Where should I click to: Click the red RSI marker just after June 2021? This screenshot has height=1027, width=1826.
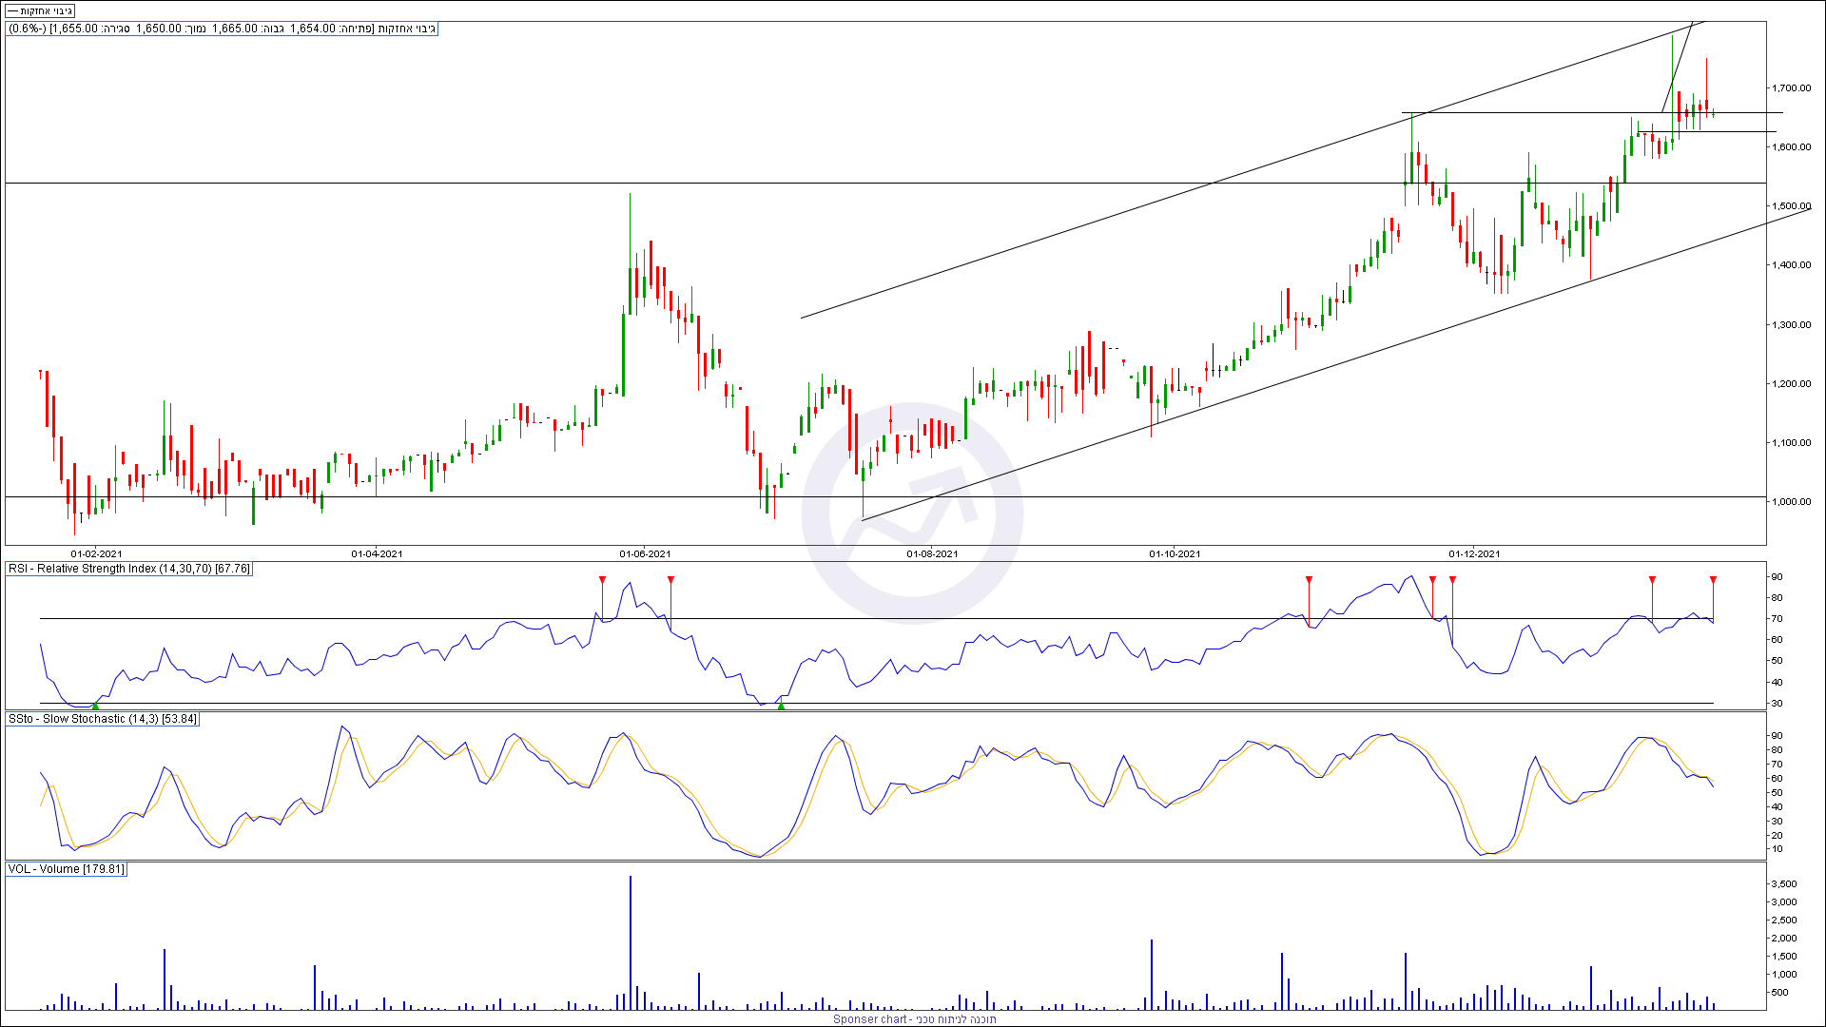(670, 580)
